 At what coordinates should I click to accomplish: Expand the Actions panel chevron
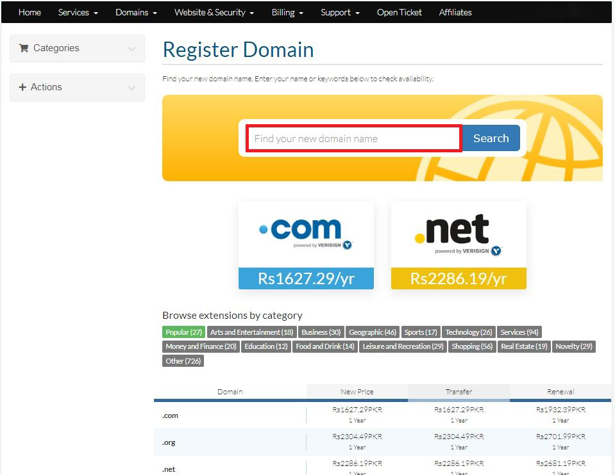[131, 88]
